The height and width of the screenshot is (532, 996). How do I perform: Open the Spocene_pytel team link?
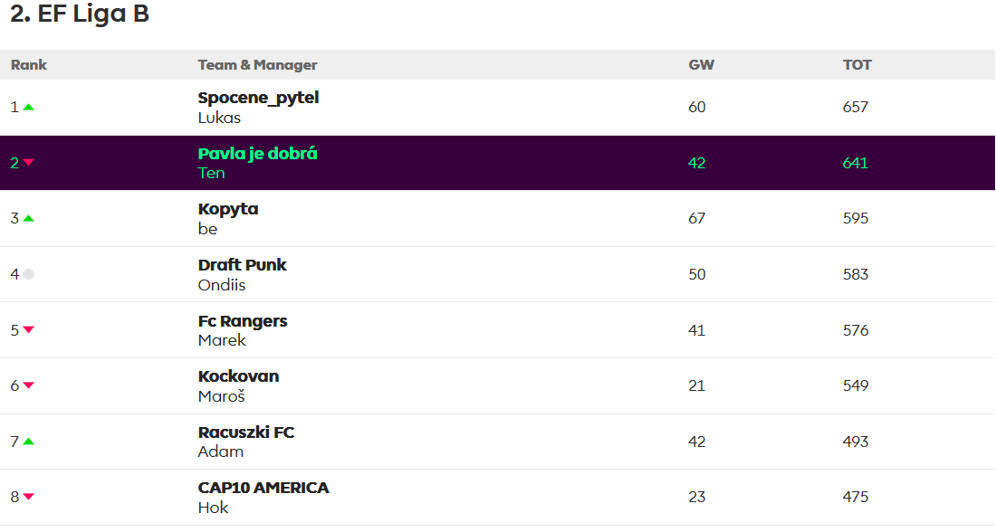[258, 98]
